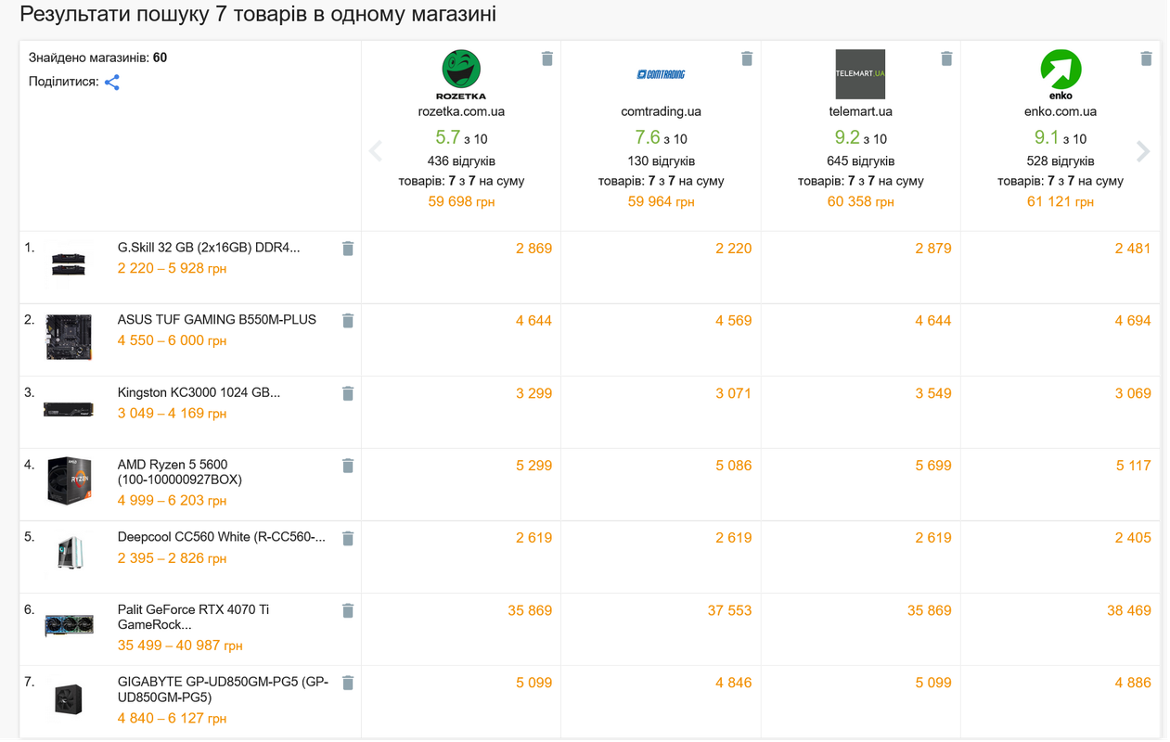1170x742 pixels.
Task: Click the share icon next to Поділитися
Action: [112, 83]
